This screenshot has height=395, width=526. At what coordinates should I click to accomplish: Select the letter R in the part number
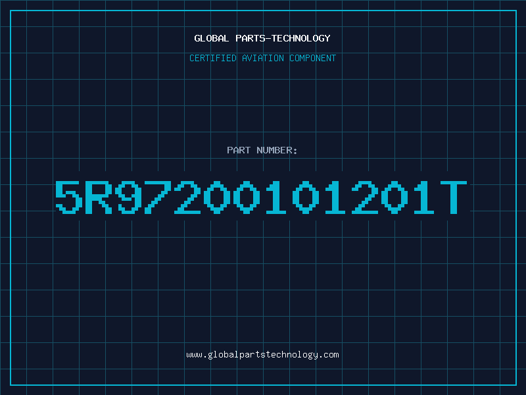pos(99,197)
